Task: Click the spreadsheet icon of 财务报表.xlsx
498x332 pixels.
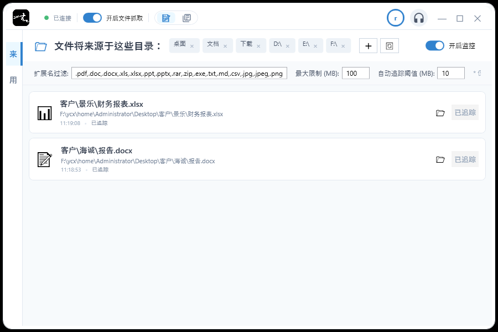Action: (44, 112)
